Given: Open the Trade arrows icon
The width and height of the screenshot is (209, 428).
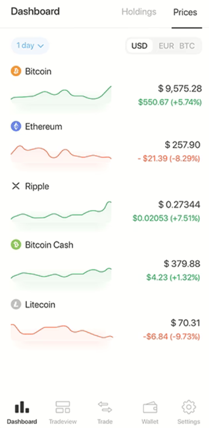Looking at the screenshot, I should pyautogui.click(x=105, y=412).
